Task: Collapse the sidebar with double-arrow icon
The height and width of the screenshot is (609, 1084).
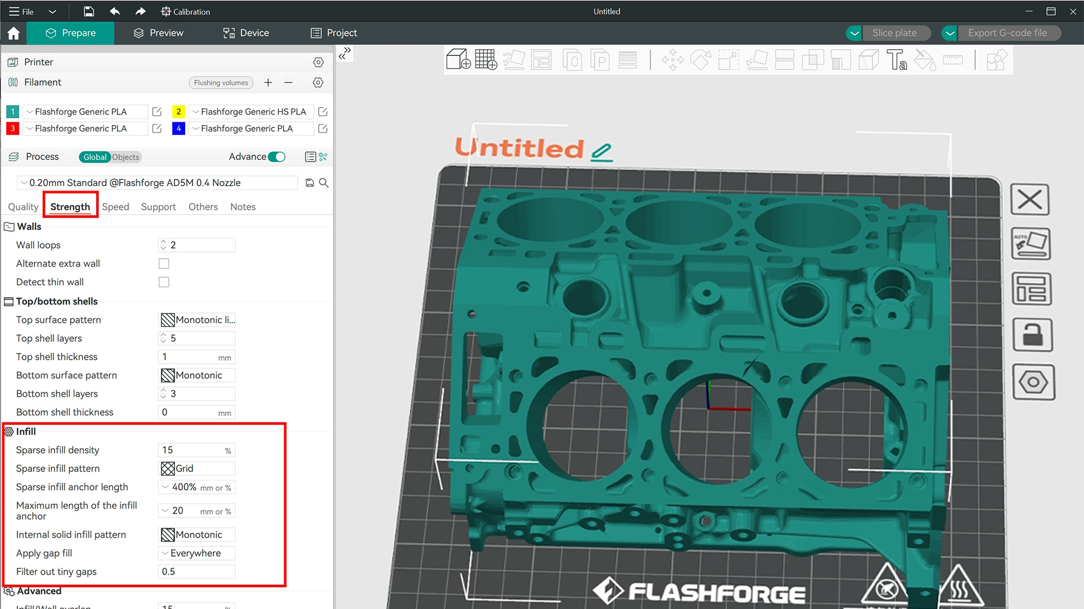Action: pos(345,54)
